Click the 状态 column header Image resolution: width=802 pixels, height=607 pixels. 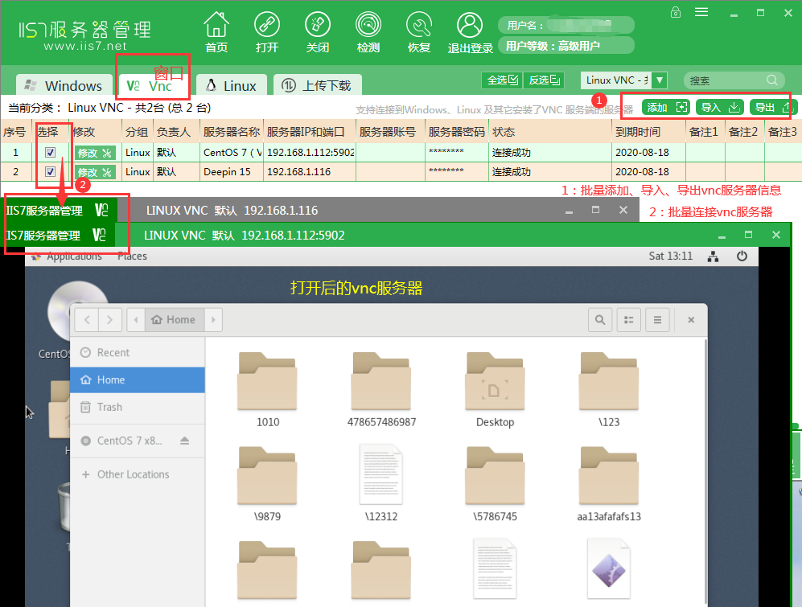point(550,132)
